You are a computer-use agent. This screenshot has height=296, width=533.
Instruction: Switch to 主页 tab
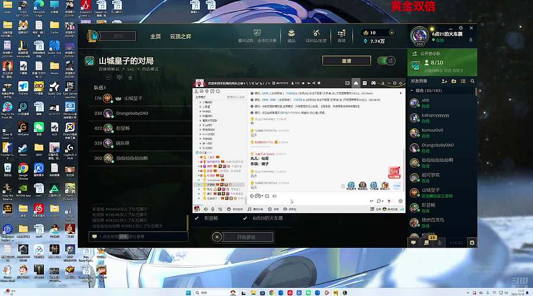click(155, 36)
